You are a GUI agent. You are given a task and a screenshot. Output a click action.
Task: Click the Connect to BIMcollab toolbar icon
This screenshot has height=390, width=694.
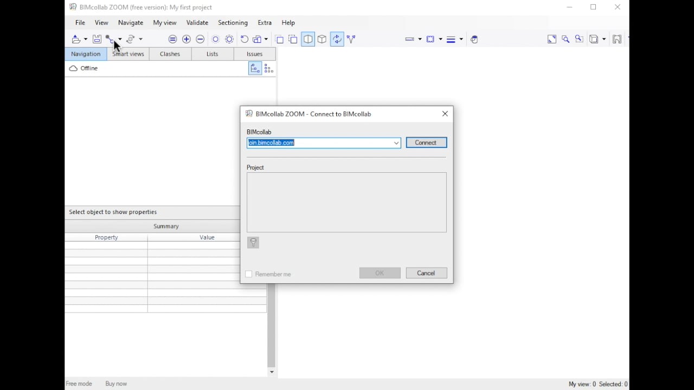pos(111,39)
